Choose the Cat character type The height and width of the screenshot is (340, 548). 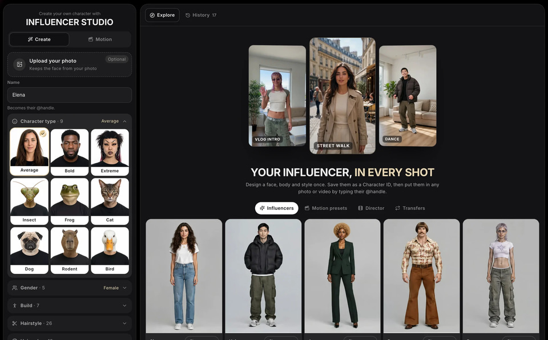pos(110,201)
